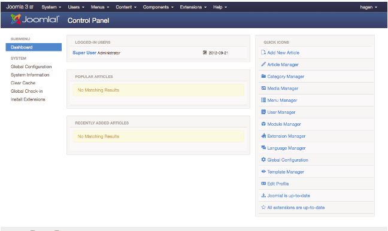Viewport: 388px width, 231px height.
Task: Open the Super User profile link
Action: (x=84, y=53)
